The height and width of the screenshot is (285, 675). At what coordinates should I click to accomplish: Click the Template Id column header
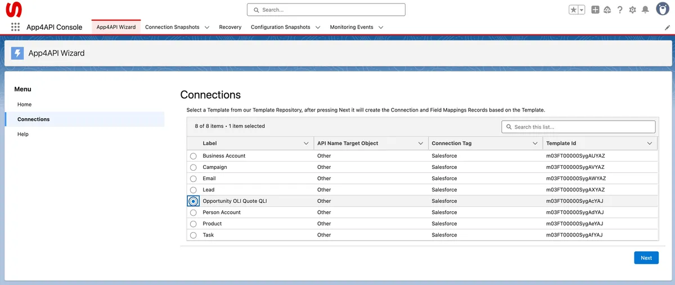click(561, 144)
